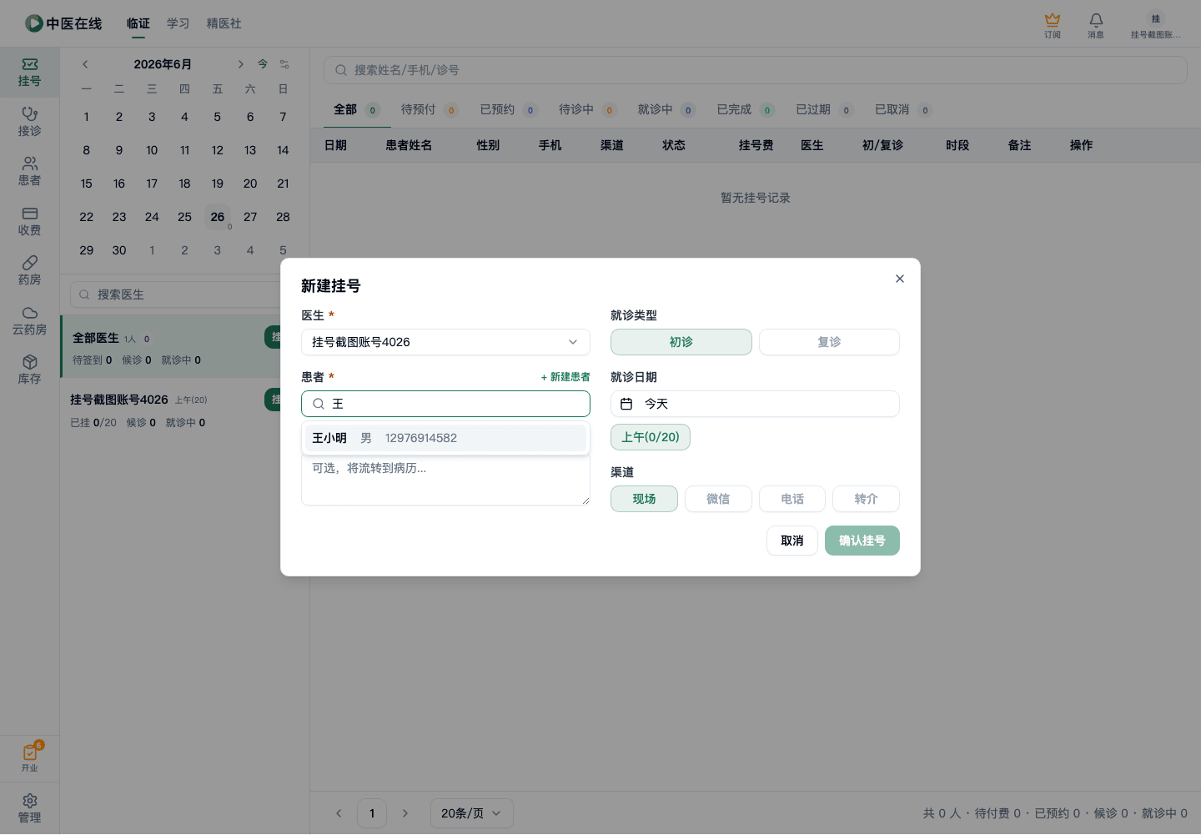Open the 20条/页 page size dropdown
The height and width of the screenshot is (835, 1201).
471,813
